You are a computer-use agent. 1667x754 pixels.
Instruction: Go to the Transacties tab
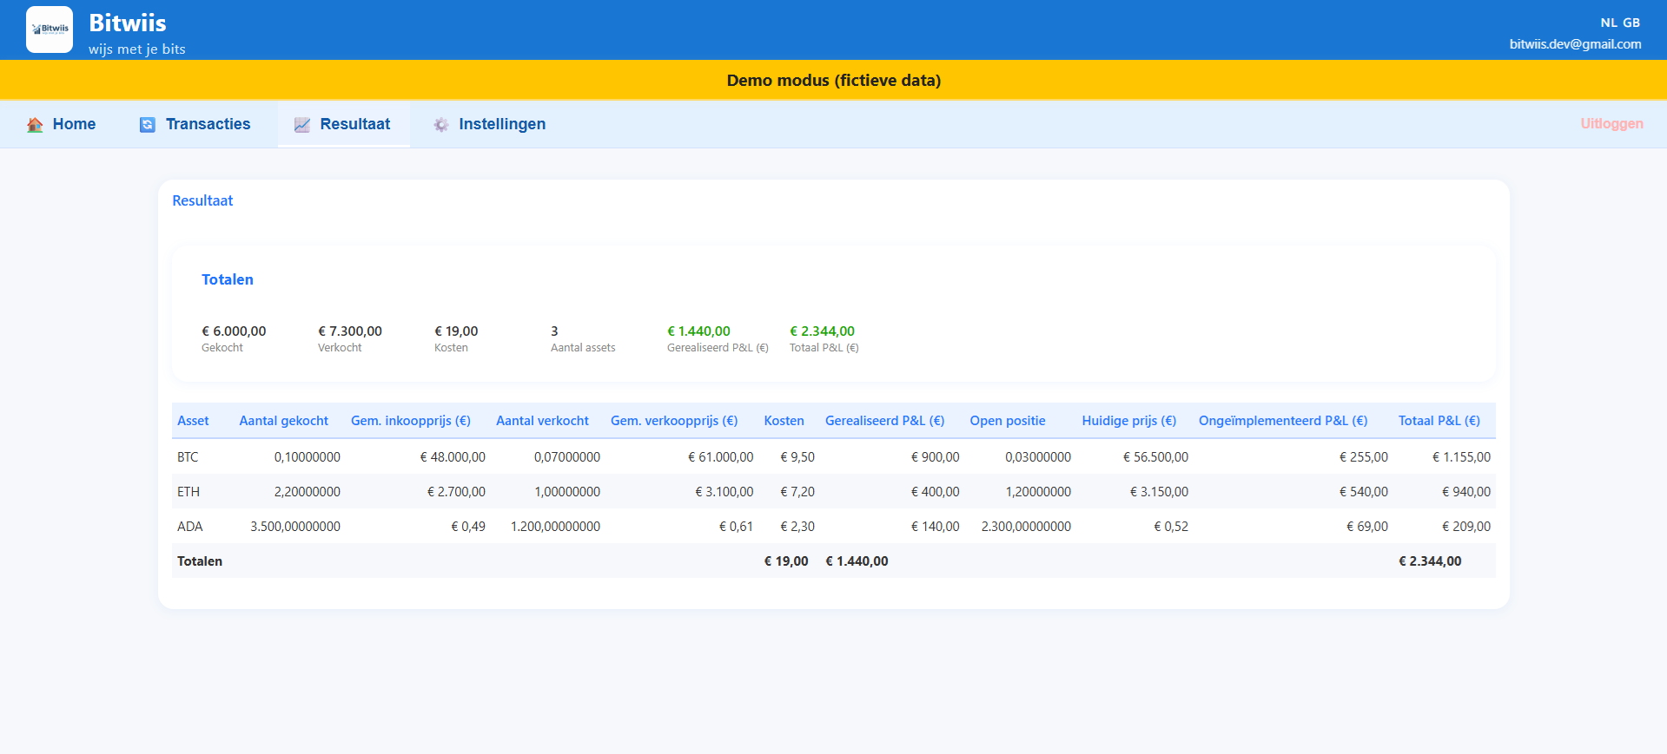coord(208,124)
